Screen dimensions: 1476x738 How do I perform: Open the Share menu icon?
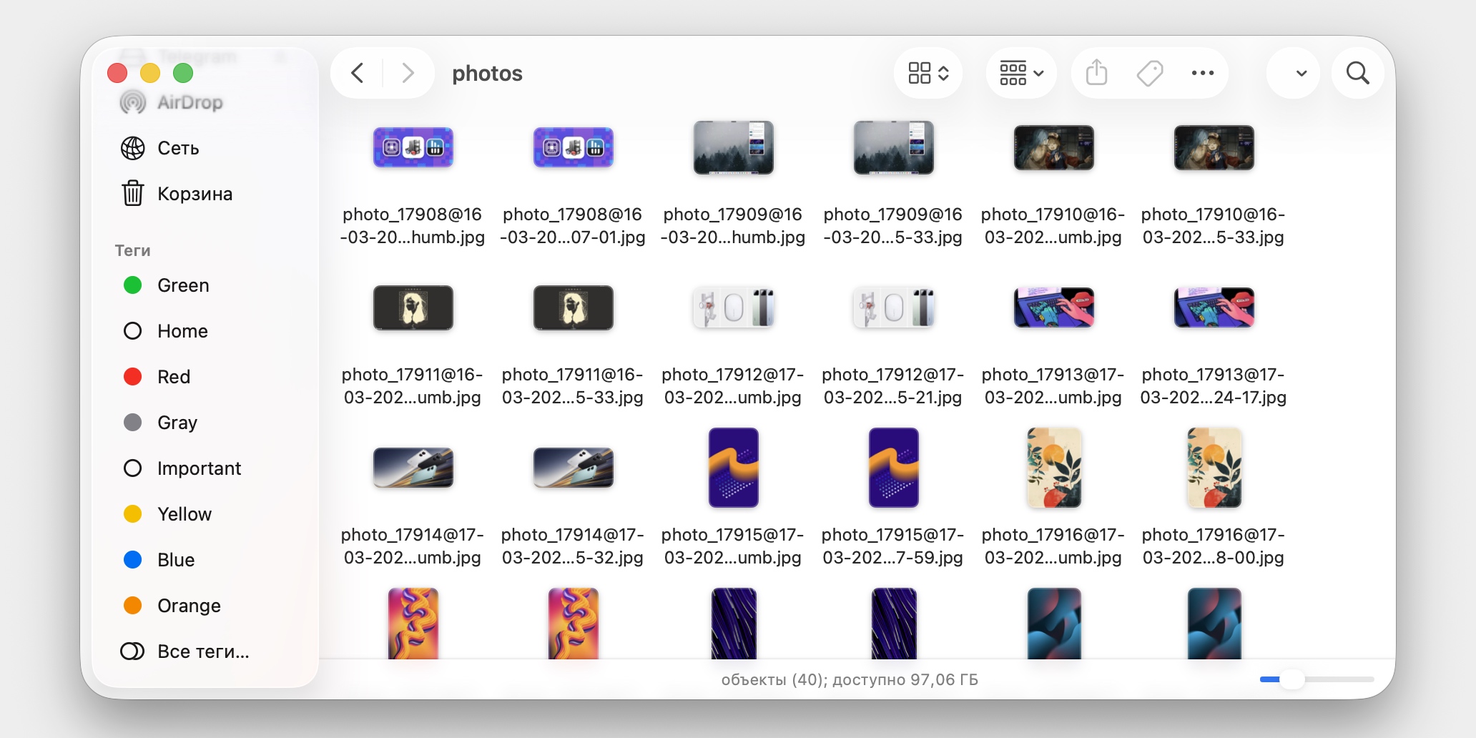coord(1096,73)
